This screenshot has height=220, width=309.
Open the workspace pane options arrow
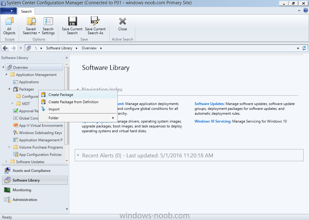point(67,209)
